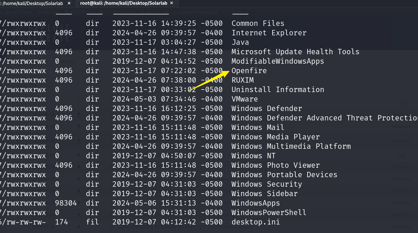Click the RUXIM directory name
This screenshot has width=418, height=233.
coord(242,80)
